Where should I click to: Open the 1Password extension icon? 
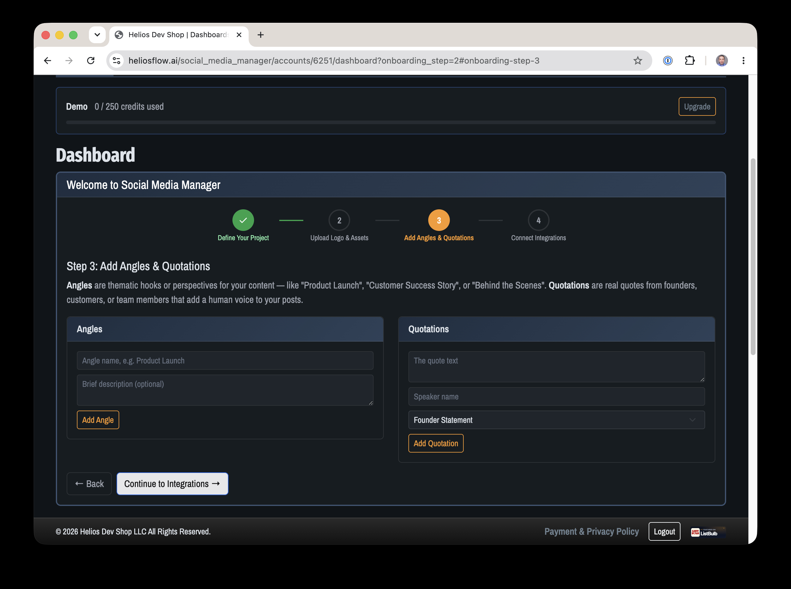pos(668,61)
